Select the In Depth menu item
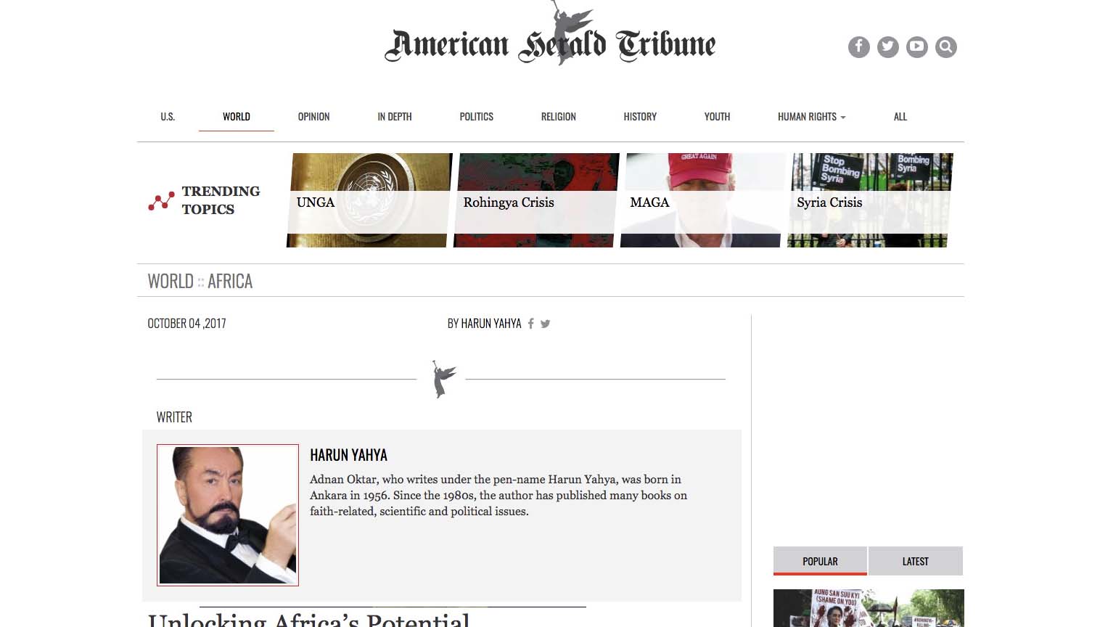The height and width of the screenshot is (627, 1100). tap(394, 117)
